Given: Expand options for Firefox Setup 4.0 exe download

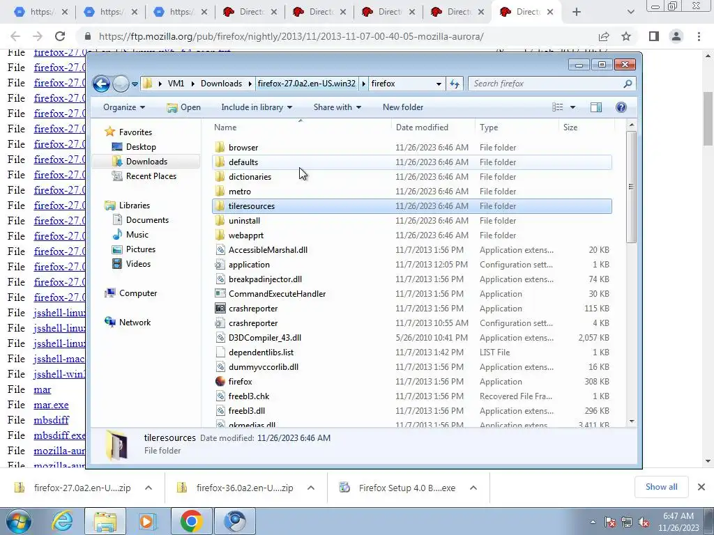Looking at the screenshot, I should coord(473,488).
